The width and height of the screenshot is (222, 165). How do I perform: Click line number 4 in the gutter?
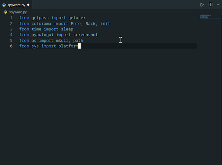pyautogui.click(x=11, y=35)
